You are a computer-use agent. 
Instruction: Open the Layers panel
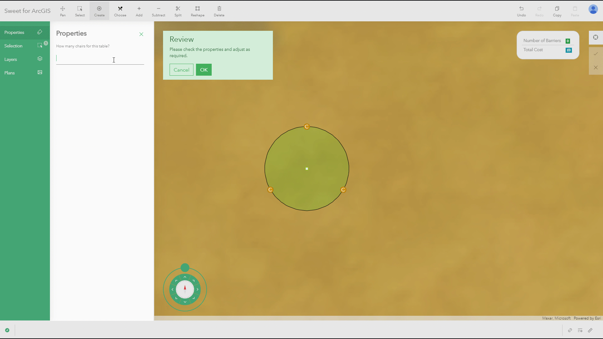click(23, 59)
